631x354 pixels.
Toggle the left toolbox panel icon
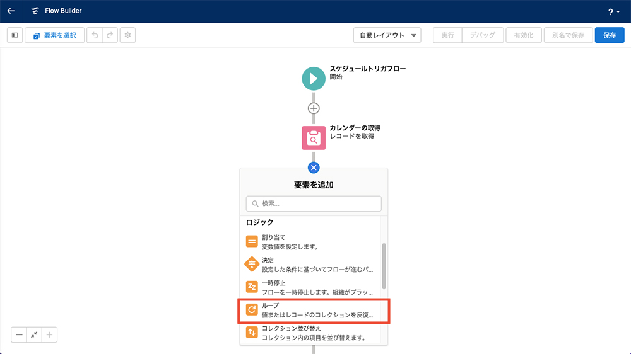click(x=15, y=35)
